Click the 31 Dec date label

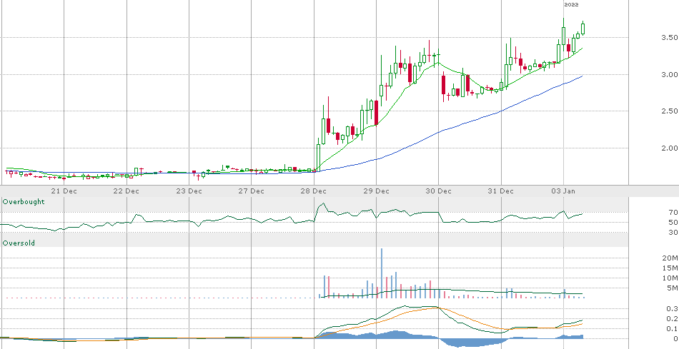point(501,191)
